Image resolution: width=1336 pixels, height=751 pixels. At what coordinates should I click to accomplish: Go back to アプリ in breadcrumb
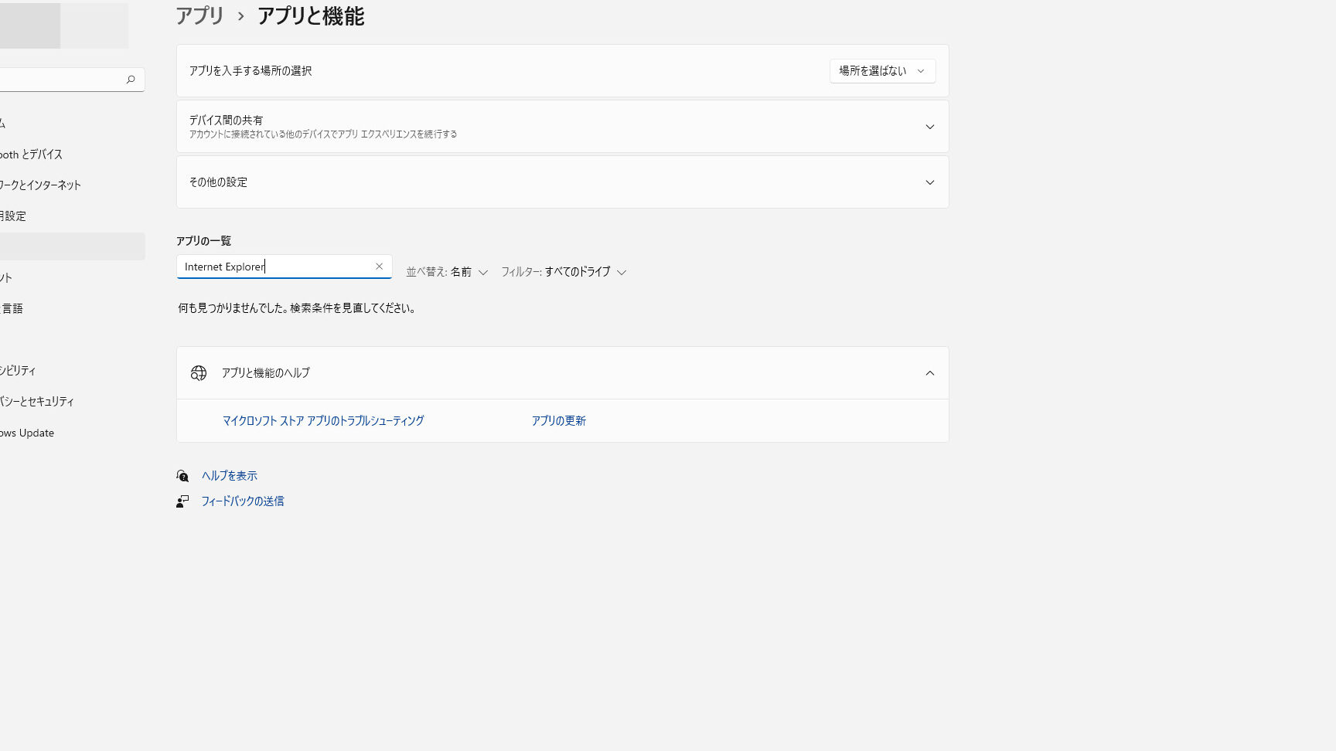pos(199,16)
